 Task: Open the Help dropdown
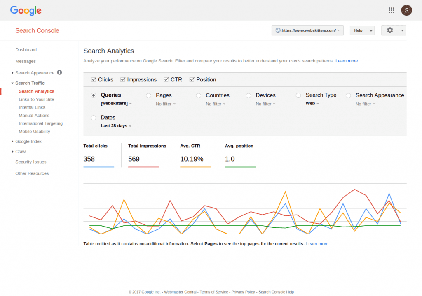point(362,30)
